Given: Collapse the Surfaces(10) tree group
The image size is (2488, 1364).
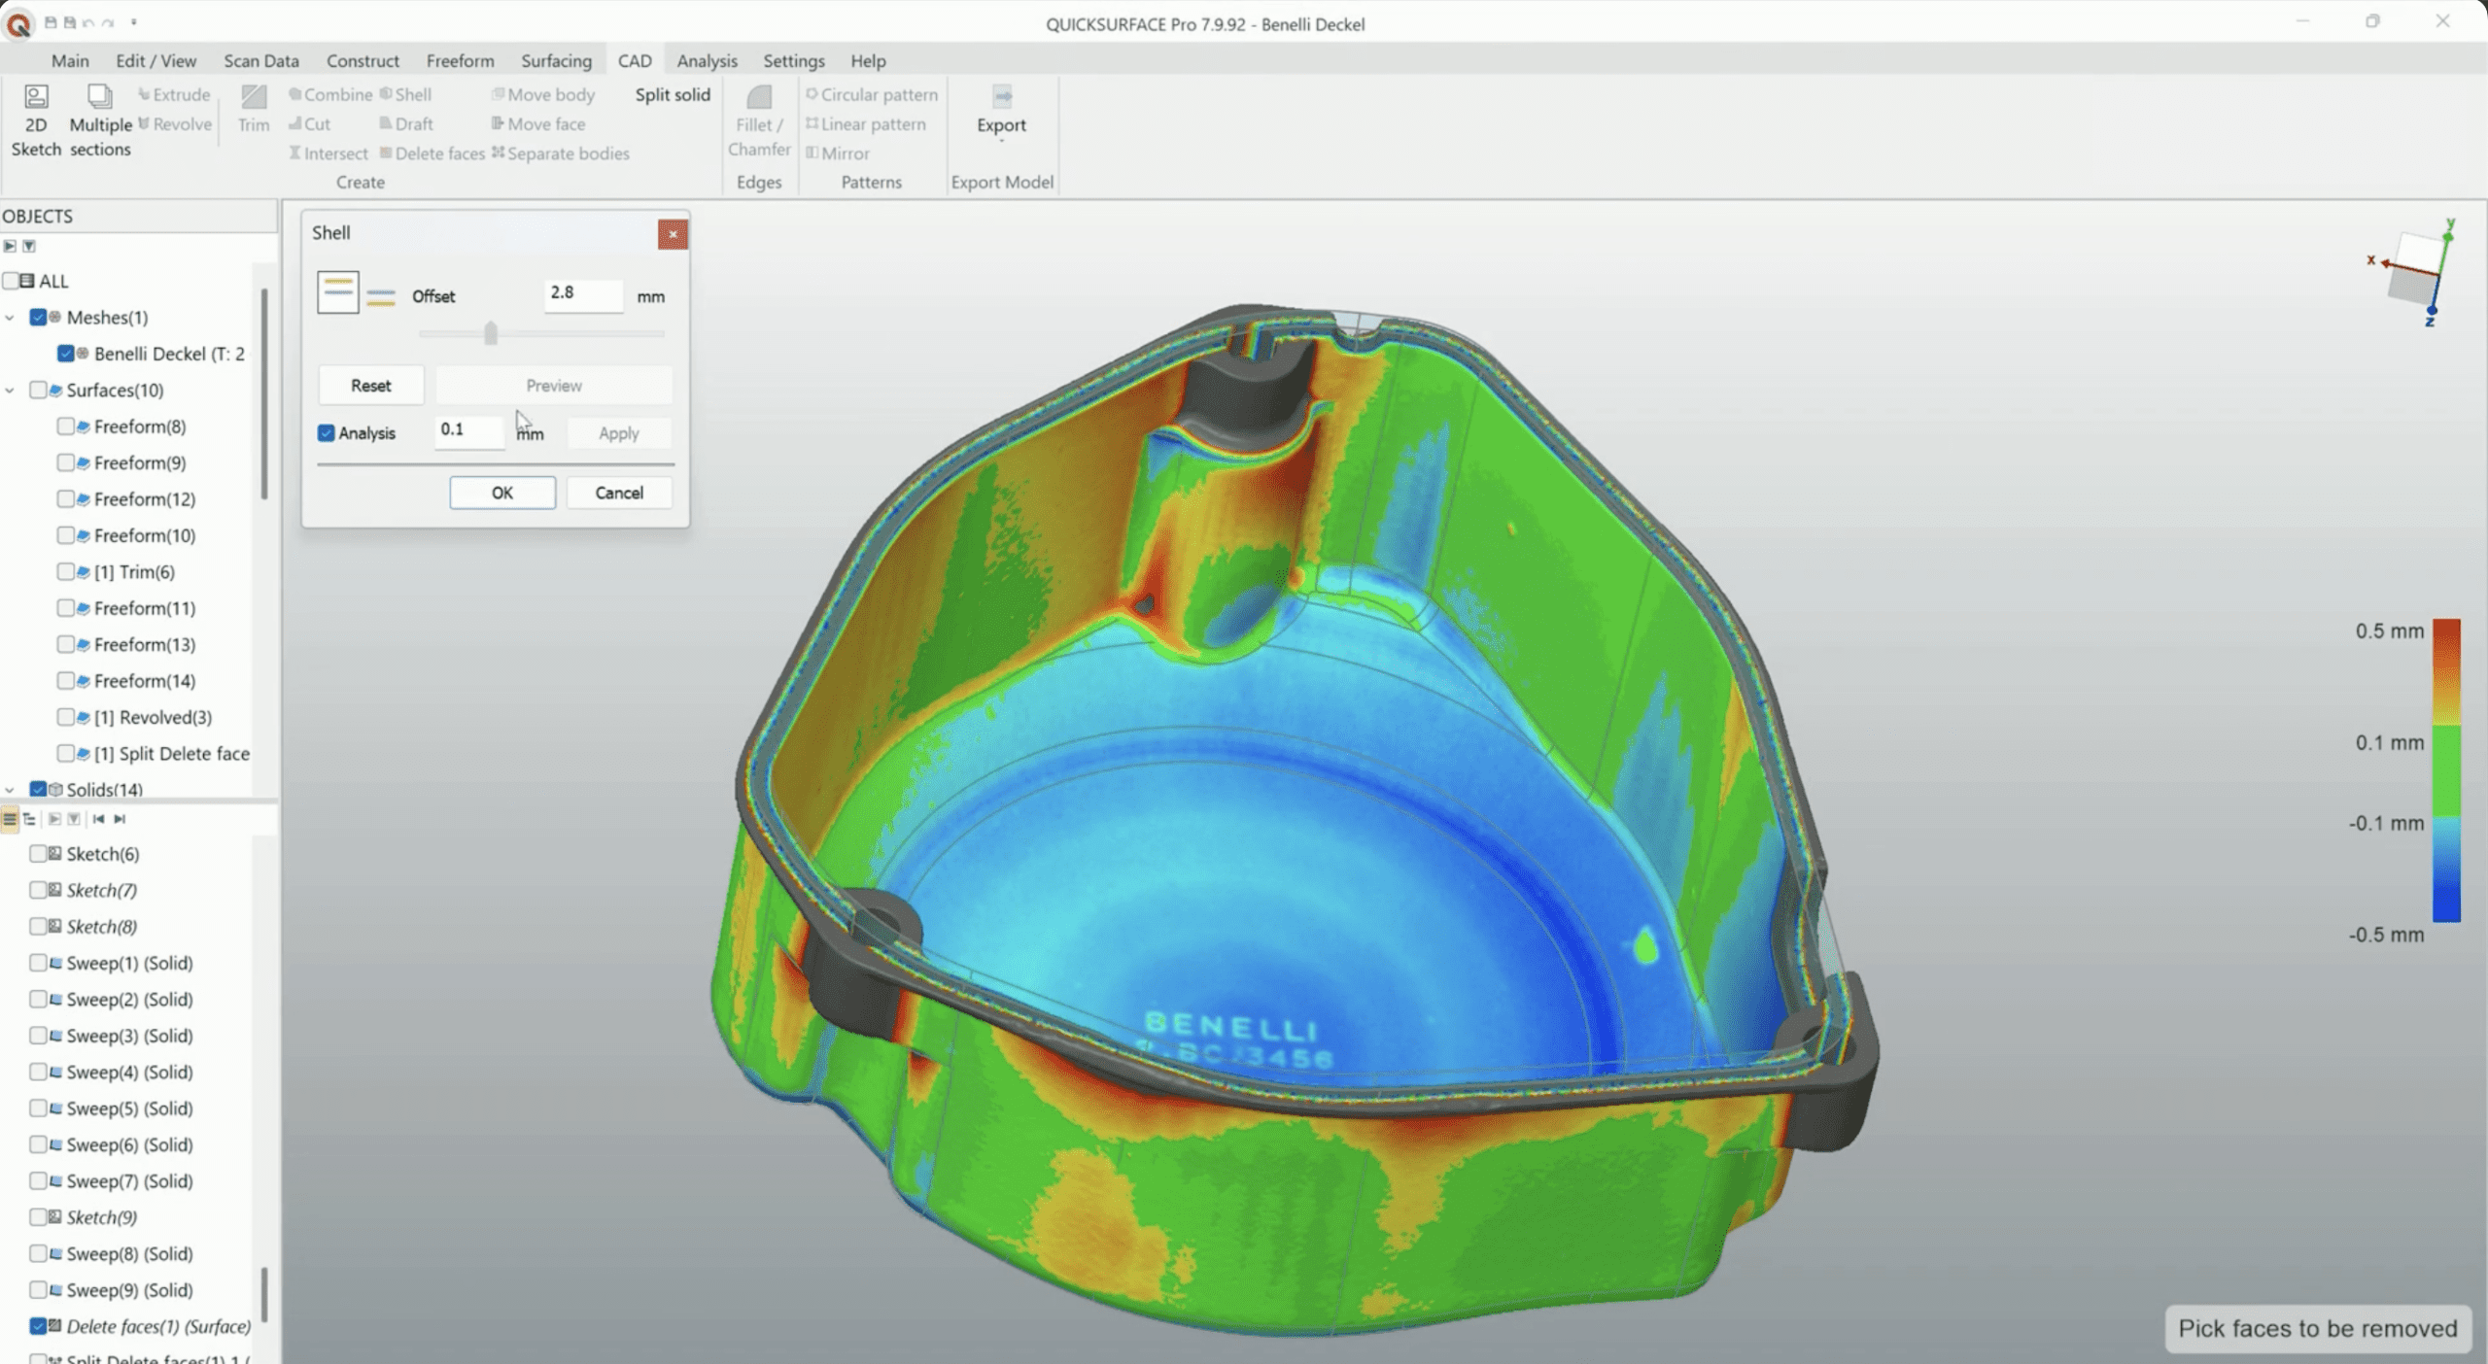Looking at the screenshot, I should pyautogui.click(x=10, y=391).
